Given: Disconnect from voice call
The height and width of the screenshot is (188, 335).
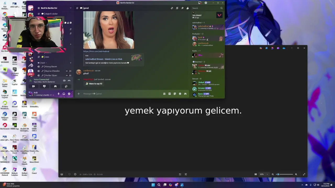Looking at the screenshot, I should [x=69, y=81].
